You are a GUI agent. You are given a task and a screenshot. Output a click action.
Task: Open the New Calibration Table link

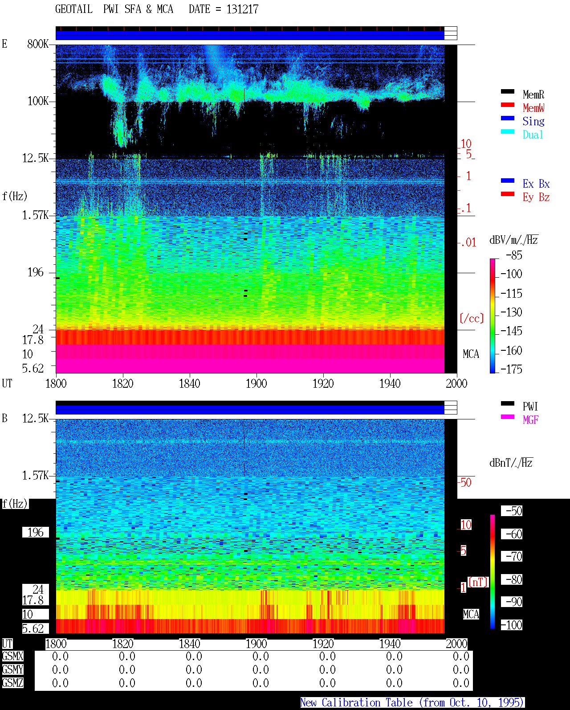[x=412, y=702]
